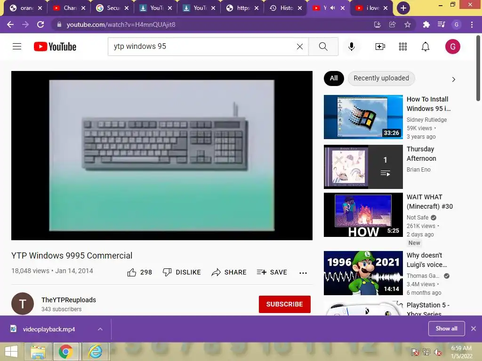Open the YouTube apps grid icon
Image resolution: width=482 pixels, height=361 pixels.
[403, 47]
